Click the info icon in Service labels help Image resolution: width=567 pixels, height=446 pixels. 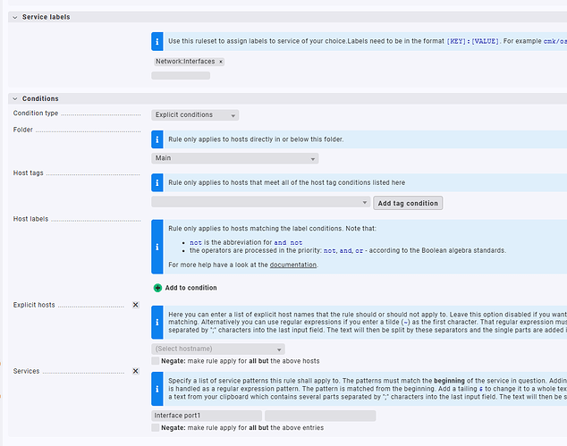158,42
